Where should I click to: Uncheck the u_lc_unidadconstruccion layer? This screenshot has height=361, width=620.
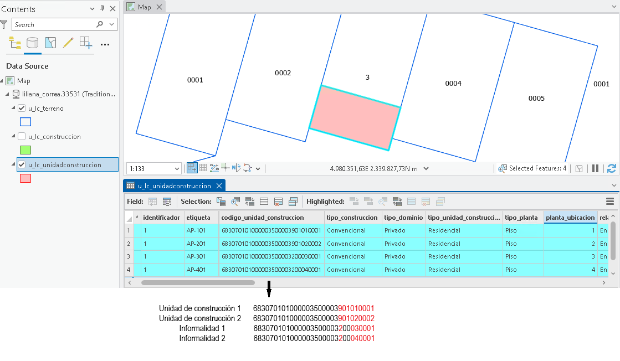point(22,164)
